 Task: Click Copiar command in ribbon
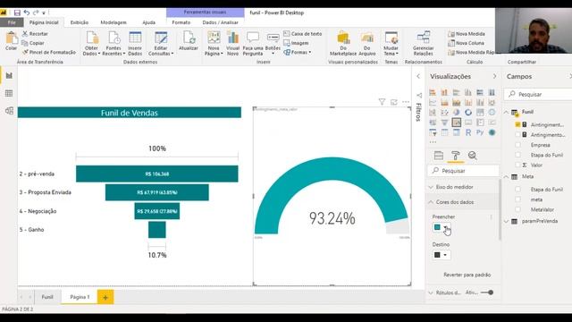click(x=33, y=43)
